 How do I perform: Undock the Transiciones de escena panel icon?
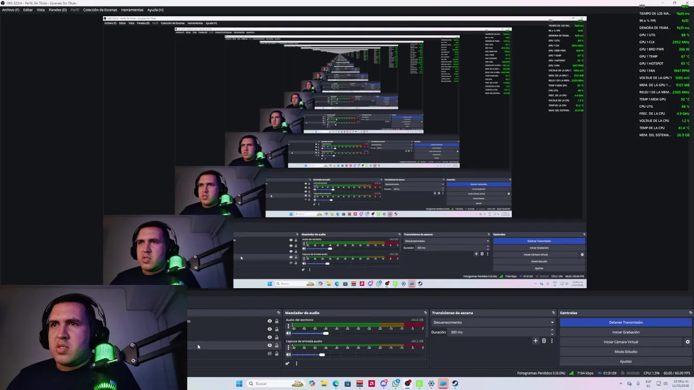554,313
